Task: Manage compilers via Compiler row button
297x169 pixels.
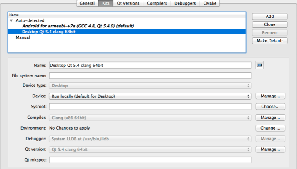Action: 270,118
